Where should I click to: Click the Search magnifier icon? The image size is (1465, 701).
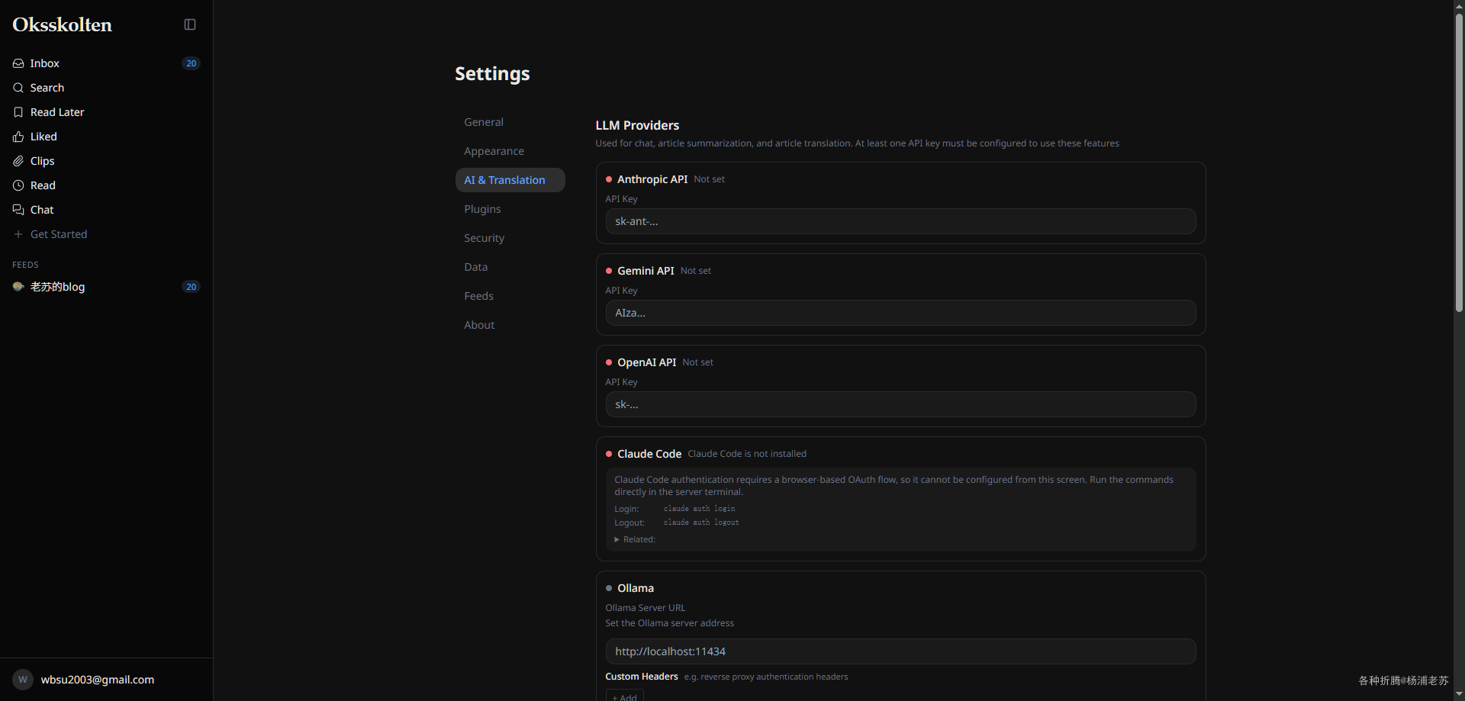coord(18,88)
